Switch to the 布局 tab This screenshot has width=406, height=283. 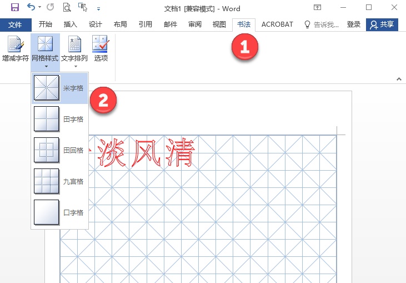120,24
